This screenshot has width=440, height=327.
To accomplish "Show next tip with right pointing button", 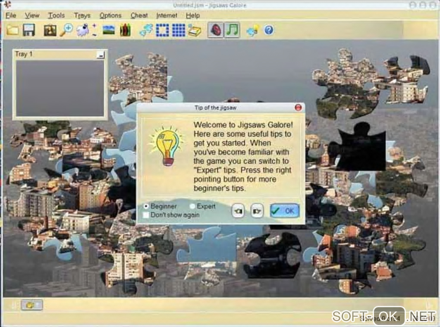I will pyautogui.click(x=257, y=211).
